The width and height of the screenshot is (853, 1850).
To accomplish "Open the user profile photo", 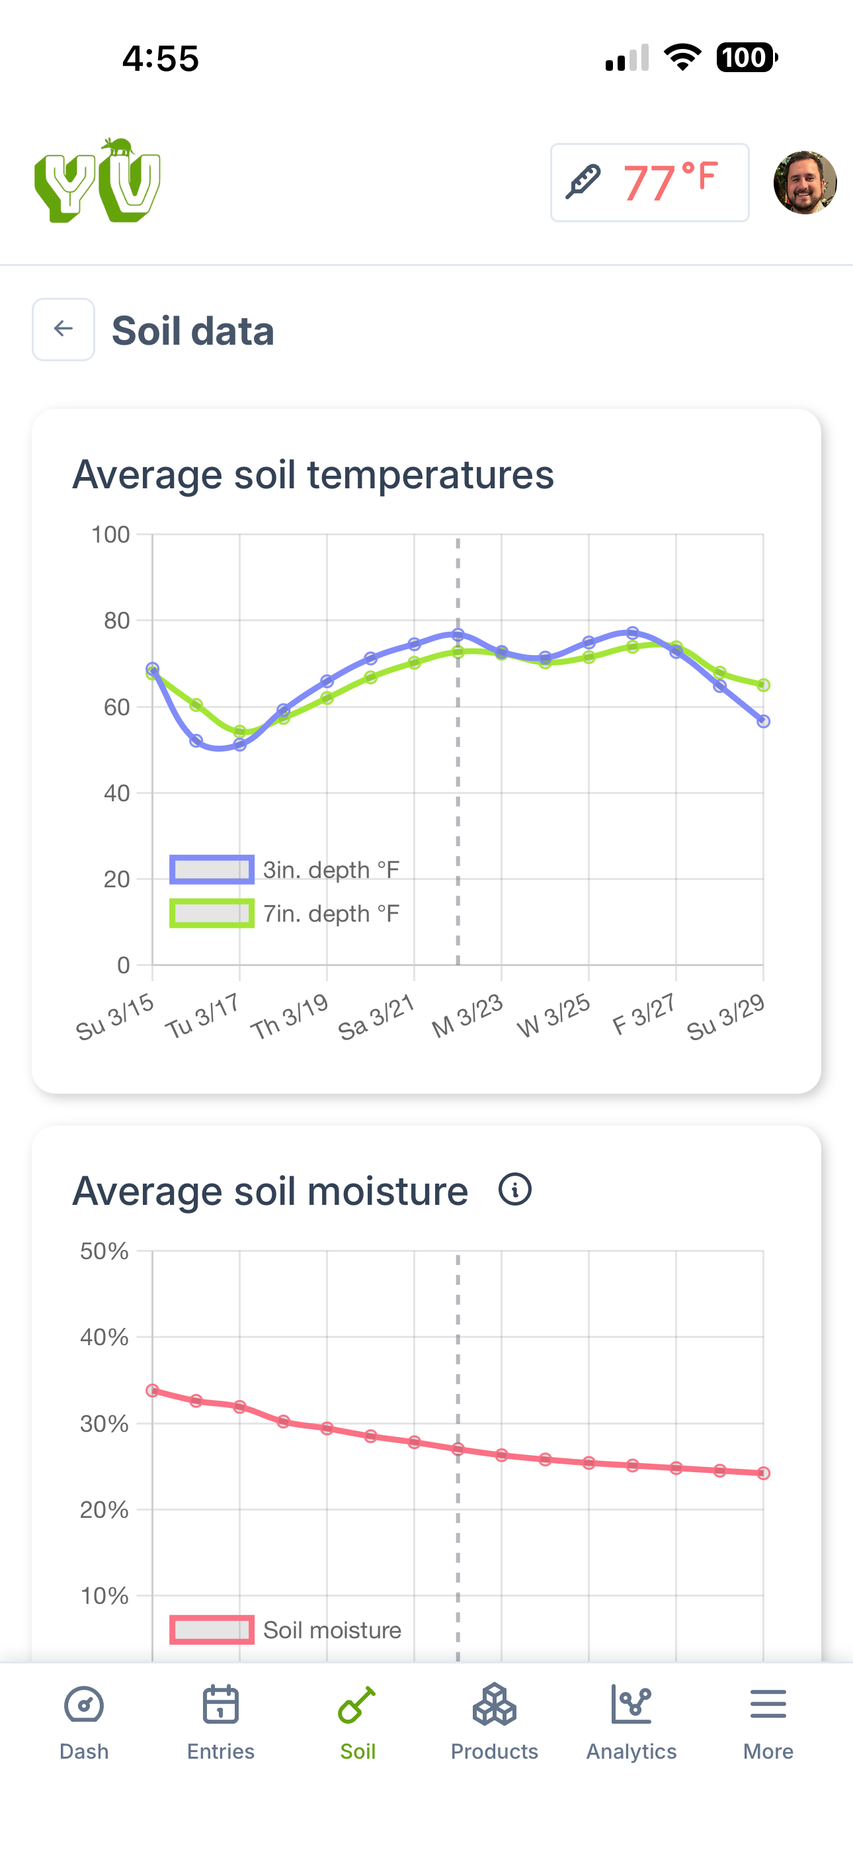I will (x=804, y=183).
